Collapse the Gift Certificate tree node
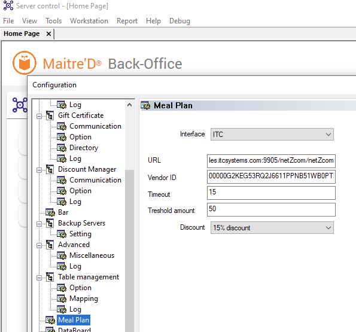Viewport: 356px width, 332px height. (39, 116)
